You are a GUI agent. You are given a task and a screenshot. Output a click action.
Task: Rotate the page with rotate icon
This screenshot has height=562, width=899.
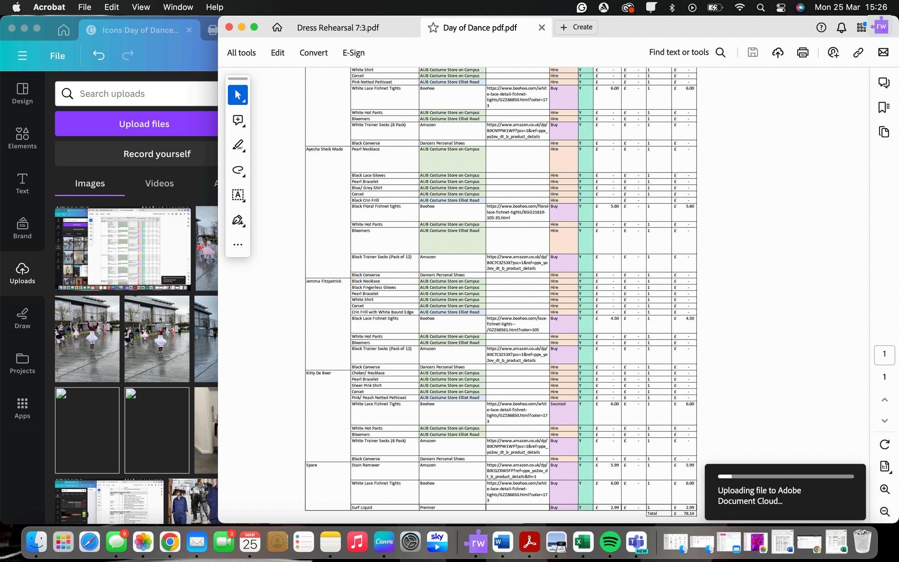[x=884, y=444]
